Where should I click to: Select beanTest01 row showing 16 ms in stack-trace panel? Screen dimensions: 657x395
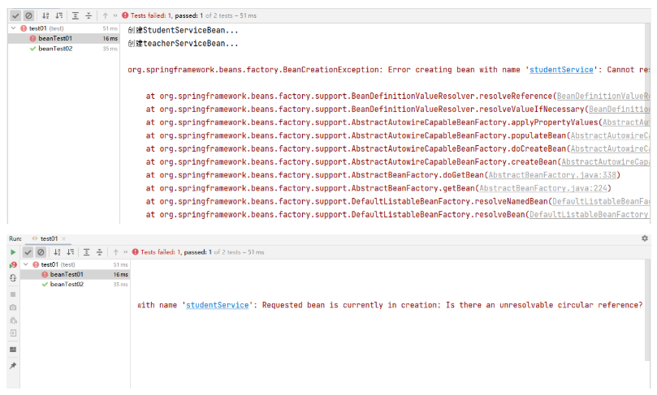pos(63,38)
